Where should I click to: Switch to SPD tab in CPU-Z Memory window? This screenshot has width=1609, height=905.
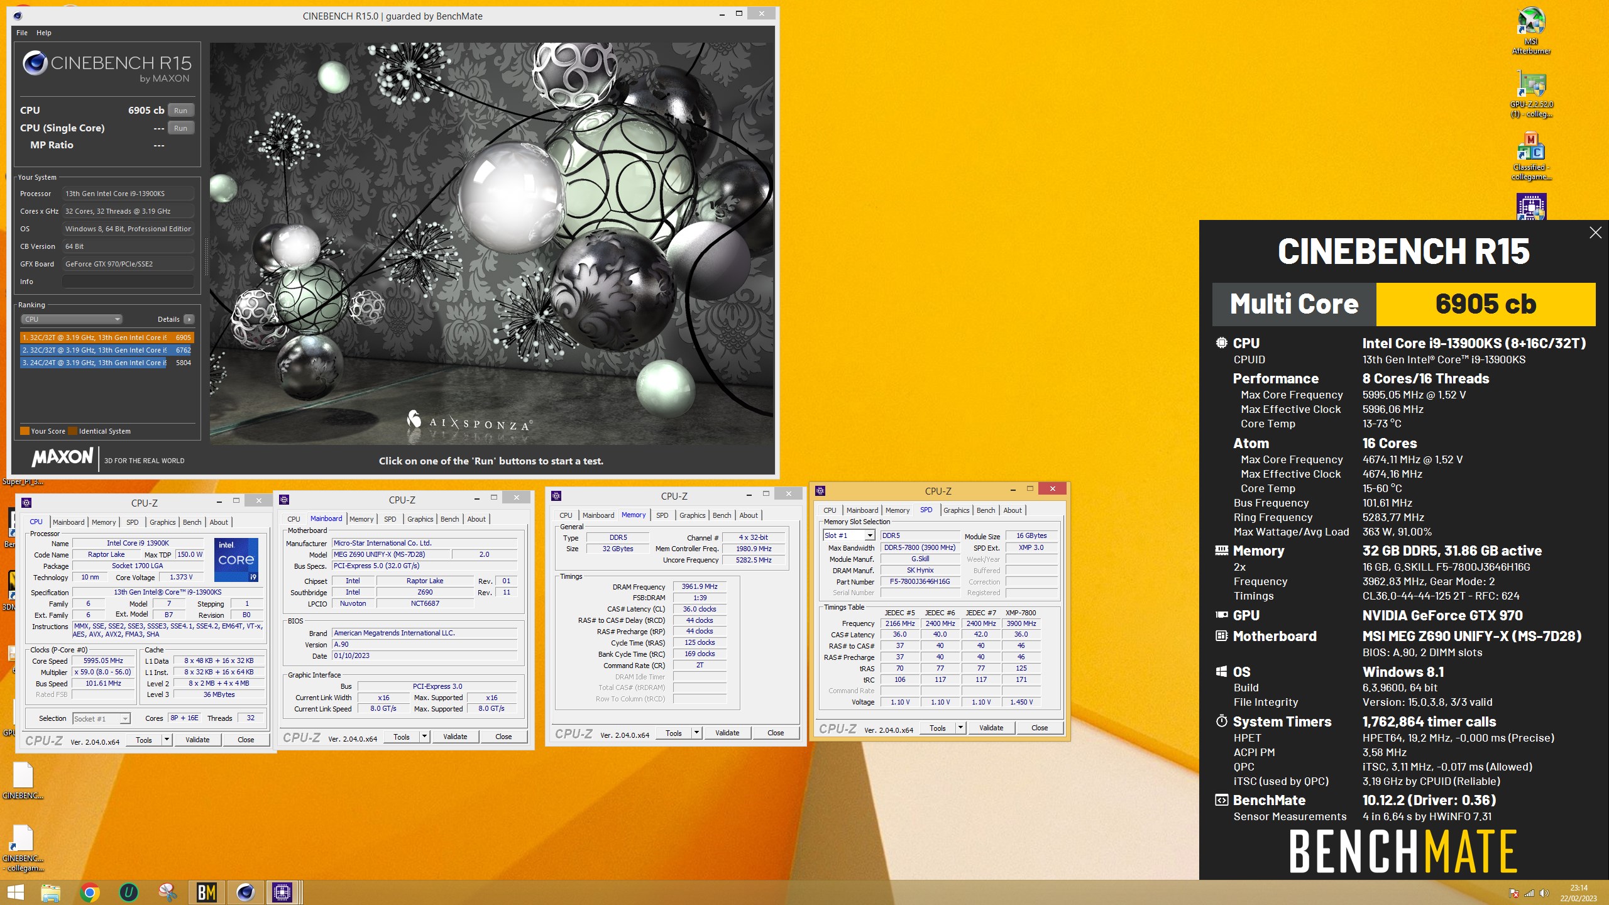click(662, 515)
